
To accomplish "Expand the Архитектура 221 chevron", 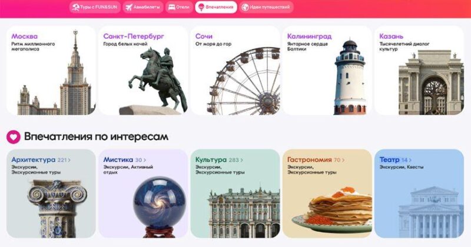I will [69, 160].
